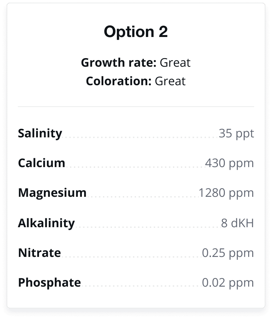Click the dotted leader after Salinity
The image size is (272, 319).
(x=140, y=137)
